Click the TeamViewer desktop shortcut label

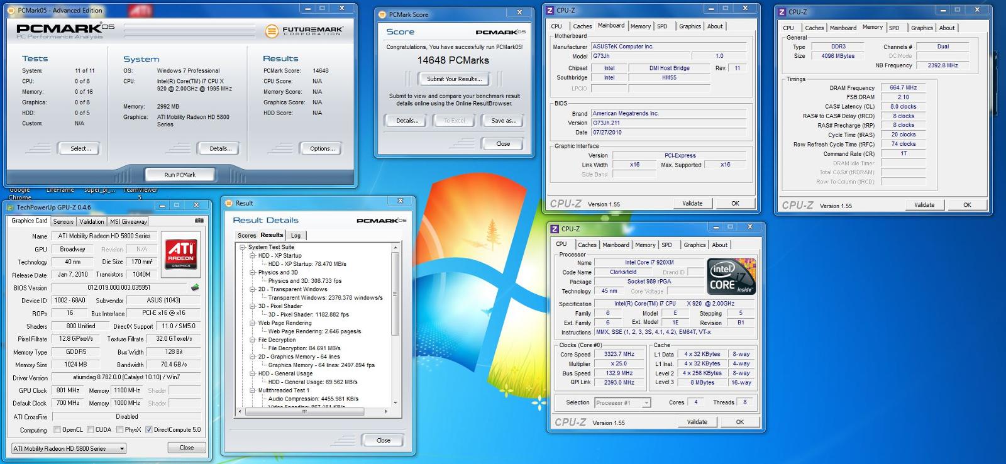pyautogui.click(x=140, y=193)
